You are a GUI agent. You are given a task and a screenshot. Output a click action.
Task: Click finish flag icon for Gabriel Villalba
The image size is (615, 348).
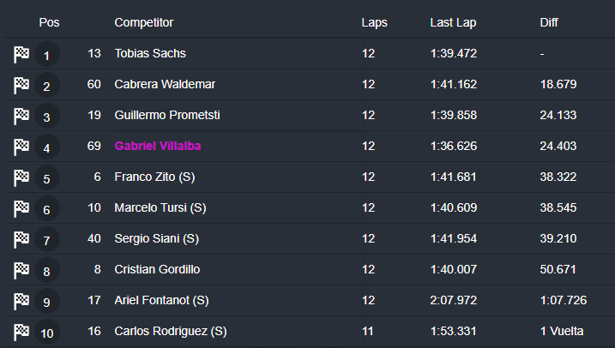[x=21, y=147]
